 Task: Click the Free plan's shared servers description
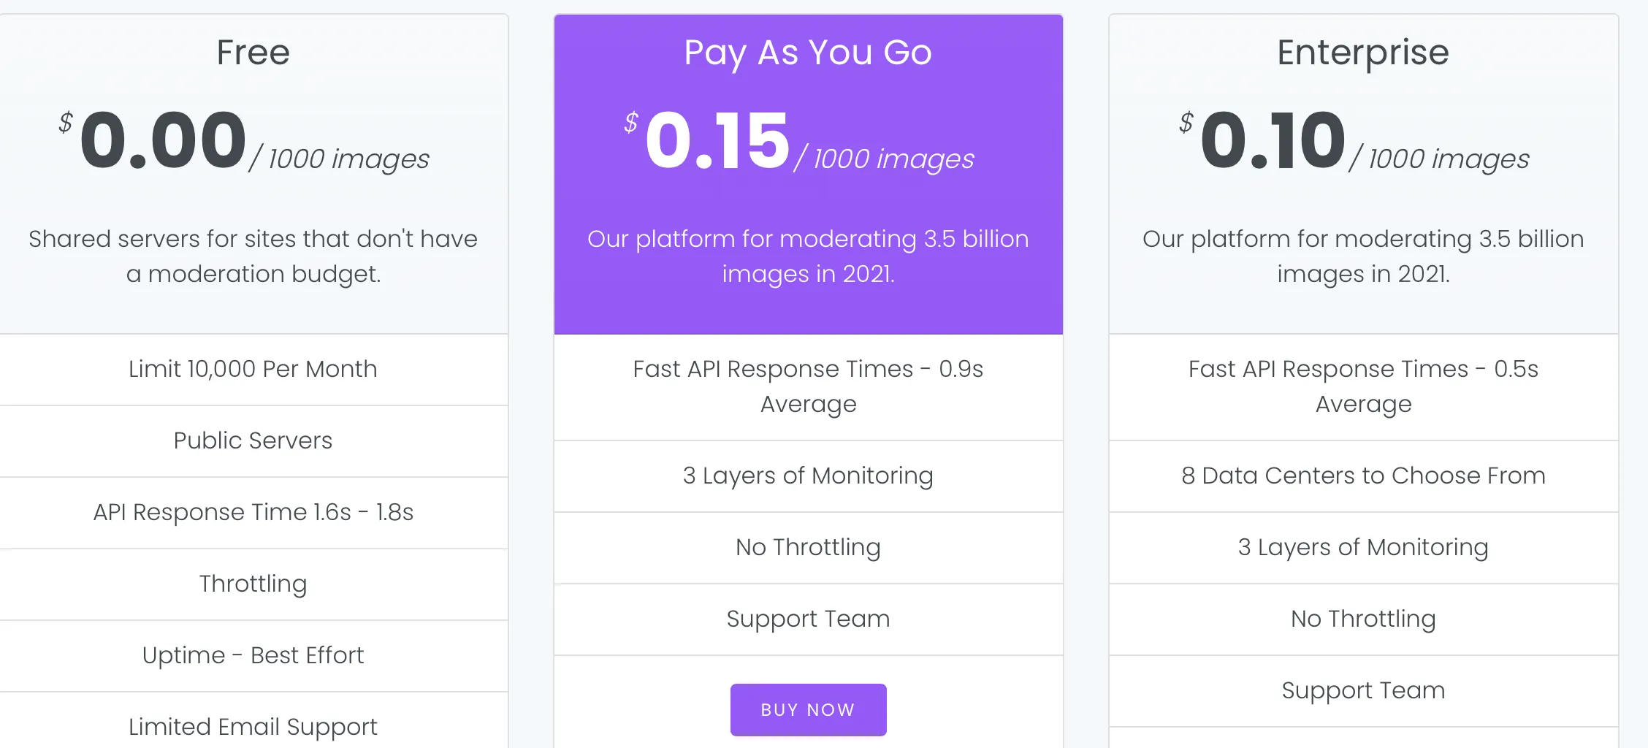click(x=253, y=256)
